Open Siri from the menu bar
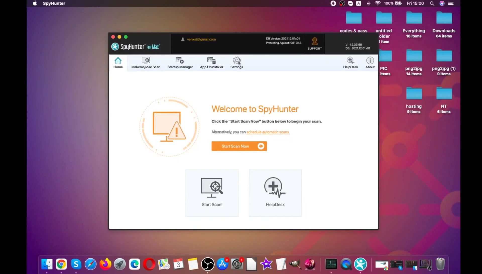Image resolution: width=482 pixels, height=274 pixels. coord(442,3)
